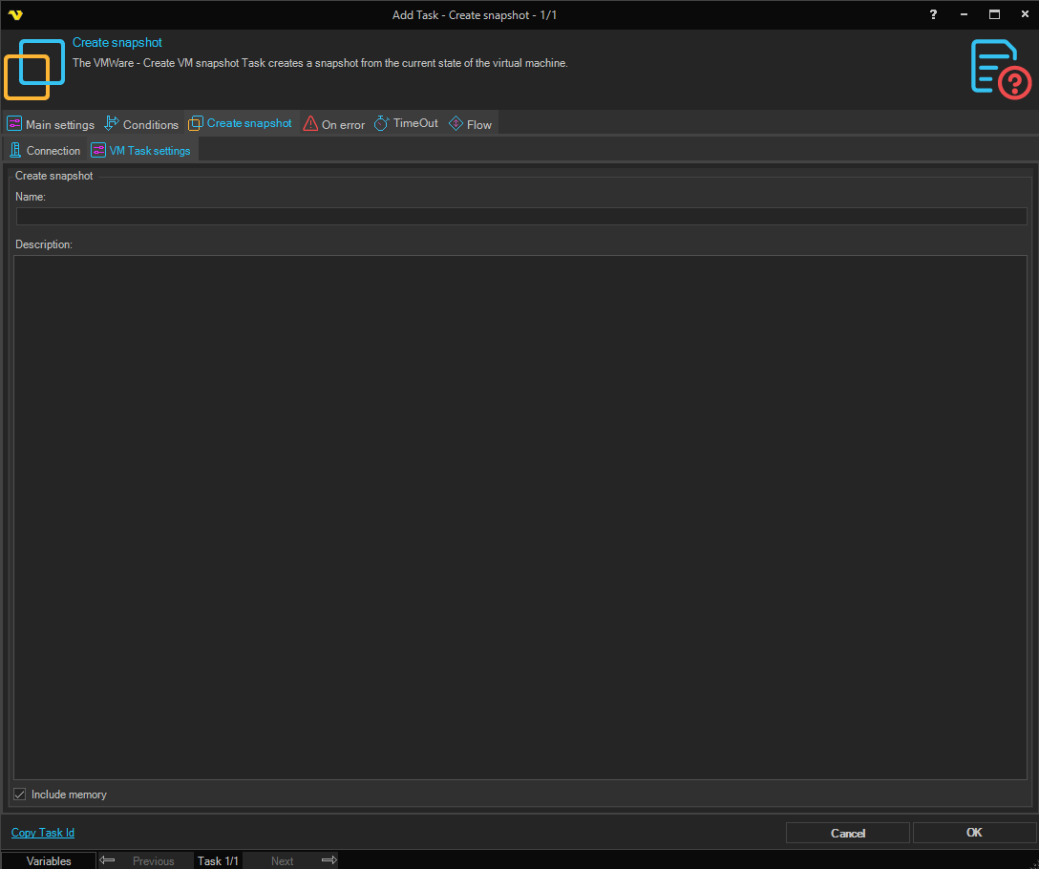Click the TimeOut stopwatch icon
The width and height of the screenshot is (1039, 869).
[381, 124]
